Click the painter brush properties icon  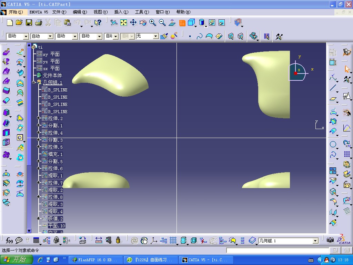coord(164,36)
